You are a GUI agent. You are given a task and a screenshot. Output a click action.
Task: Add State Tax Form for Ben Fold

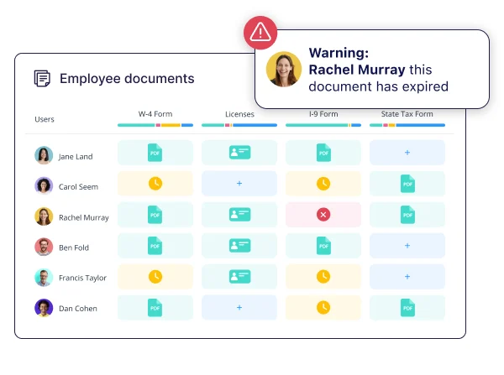pyautogui.click(x=407, y=246)
